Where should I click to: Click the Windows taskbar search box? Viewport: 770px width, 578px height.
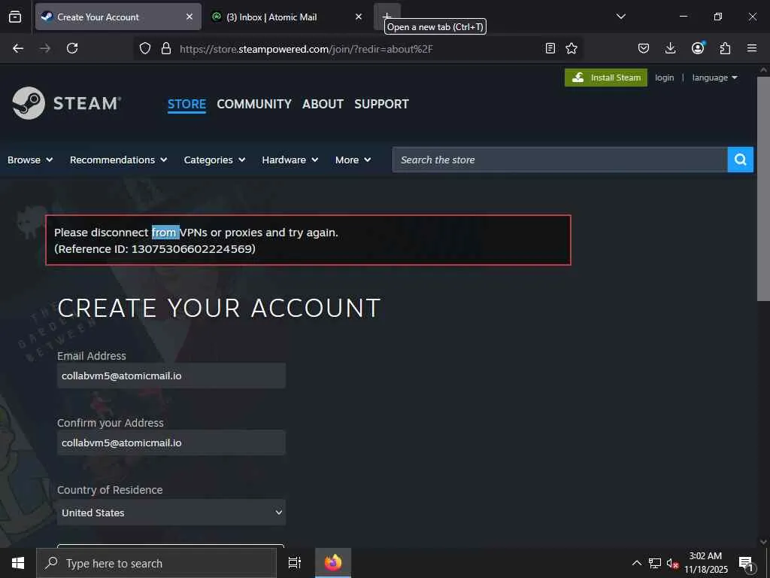[x=156, y=563]
